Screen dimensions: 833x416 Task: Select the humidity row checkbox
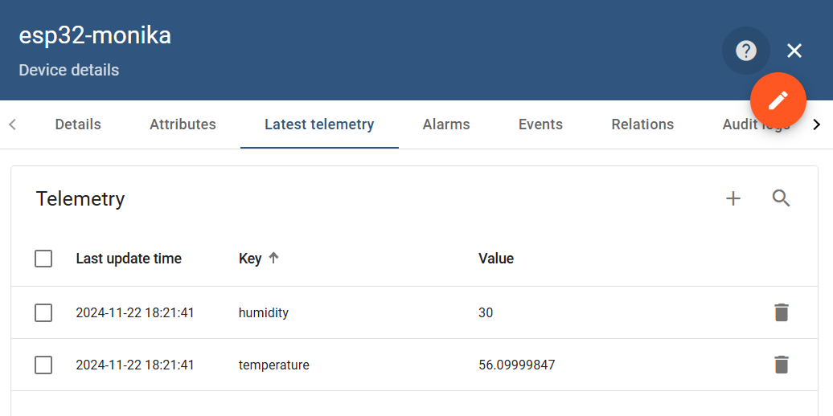pyautogui.click(x=43, y=313)
